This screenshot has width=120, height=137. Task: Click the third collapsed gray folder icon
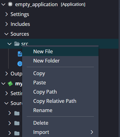(17, 133)
